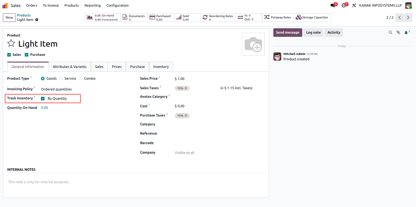
Task: Click Mitchell Admin's avatar in chatter
Action: (x=277, y=57)
